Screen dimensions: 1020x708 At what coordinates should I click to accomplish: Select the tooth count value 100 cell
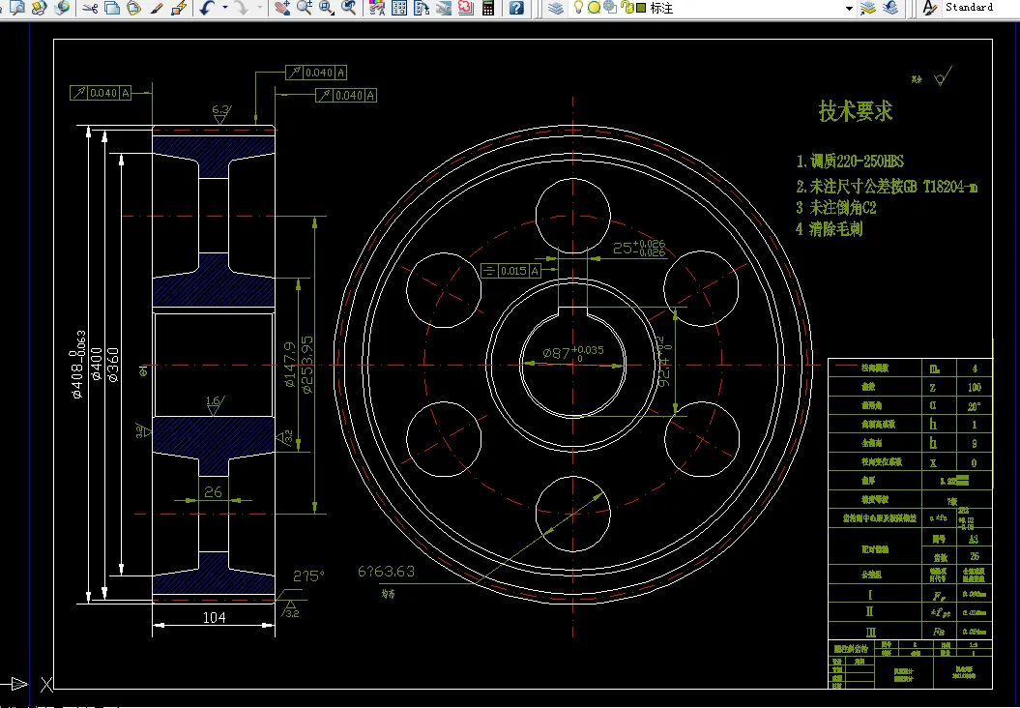pyautogui.click(x=974, y=387)
